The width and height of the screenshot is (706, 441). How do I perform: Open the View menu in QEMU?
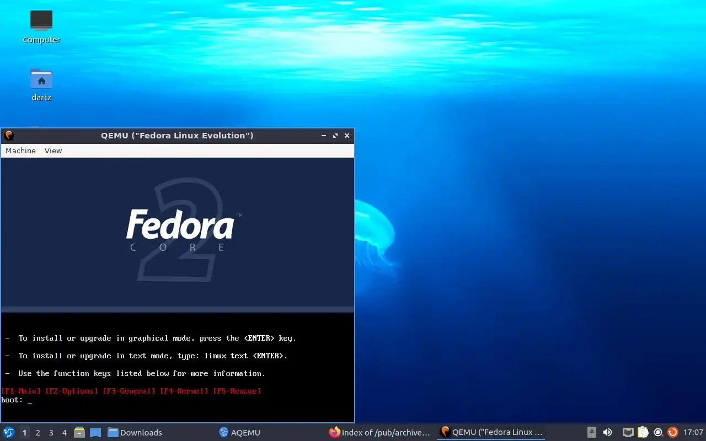click(x=53, y=150)
